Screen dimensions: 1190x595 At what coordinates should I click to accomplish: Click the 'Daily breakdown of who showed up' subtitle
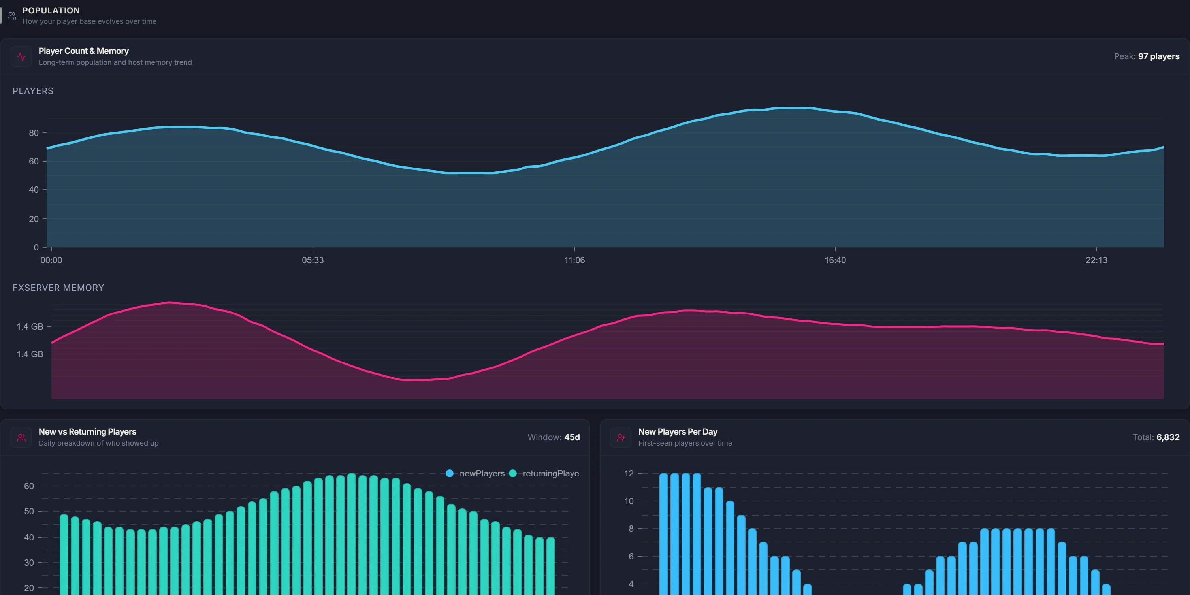coord(98,443)
